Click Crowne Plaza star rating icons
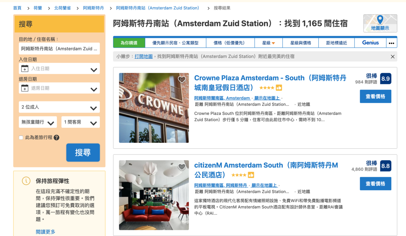406x236 pixels. point(267,88)
